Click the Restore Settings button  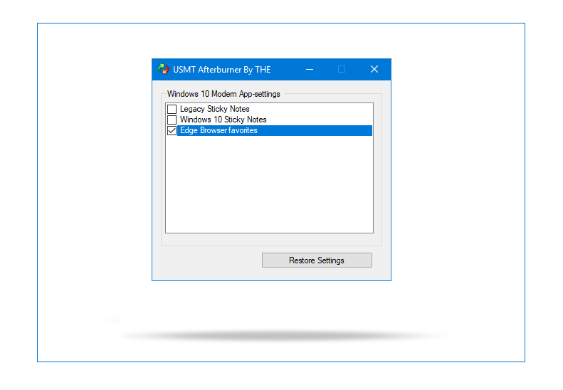point(317,260)
